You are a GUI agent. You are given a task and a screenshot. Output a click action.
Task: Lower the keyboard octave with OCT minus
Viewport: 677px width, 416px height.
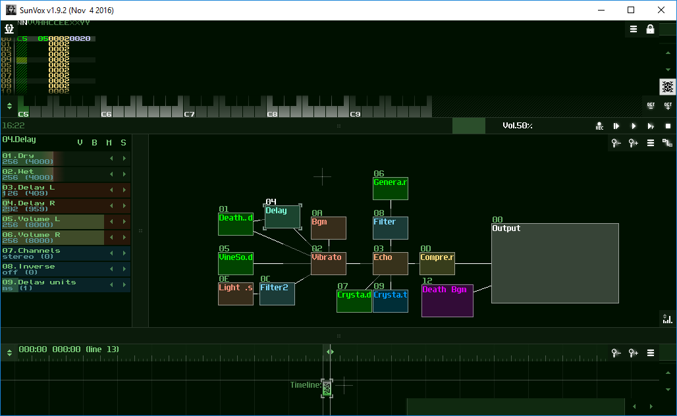pos(651,105)
